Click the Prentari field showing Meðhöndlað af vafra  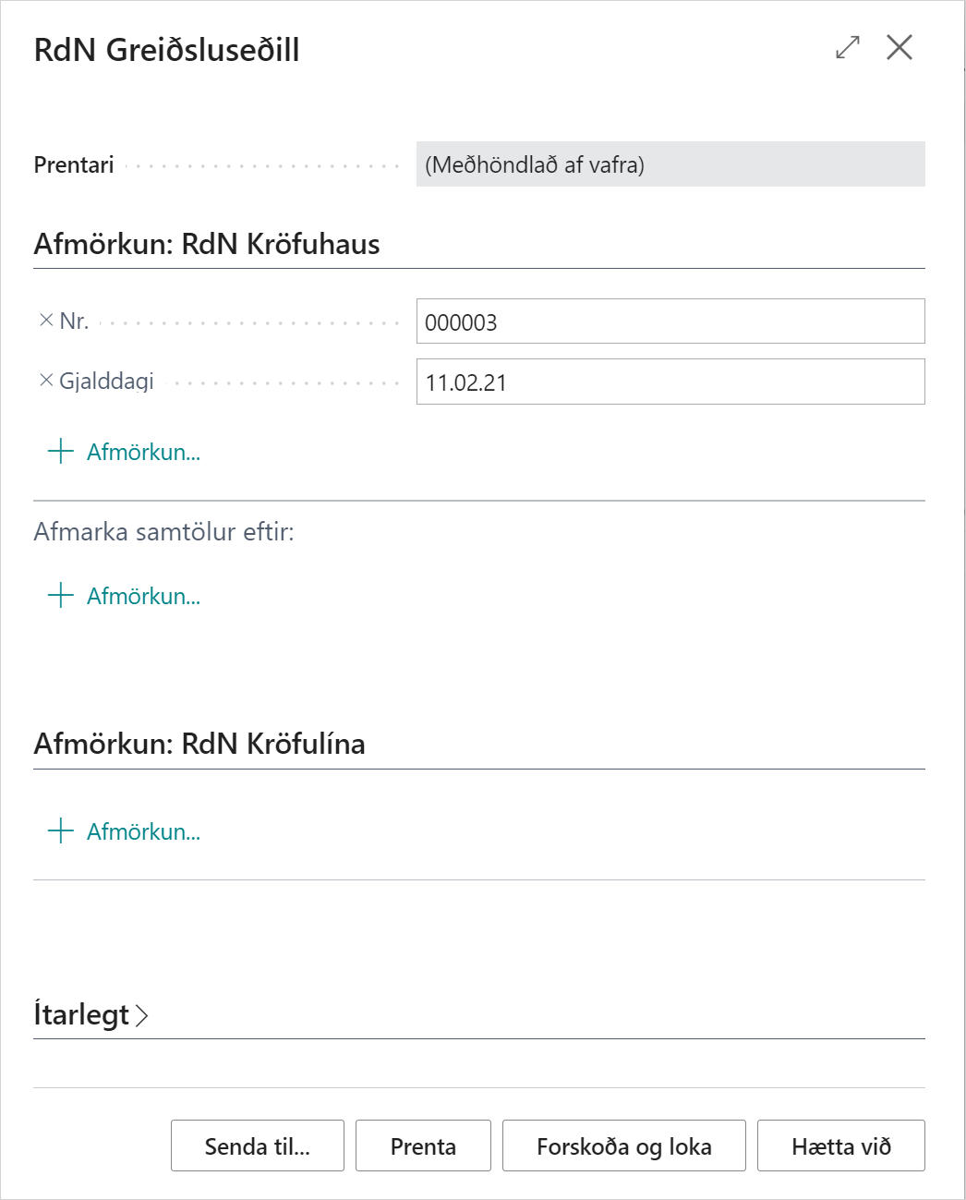coord(670,164)
